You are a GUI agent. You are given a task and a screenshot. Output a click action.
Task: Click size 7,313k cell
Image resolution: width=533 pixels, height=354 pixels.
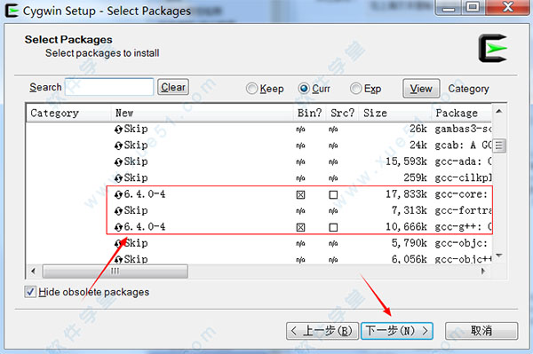(409, 210)
